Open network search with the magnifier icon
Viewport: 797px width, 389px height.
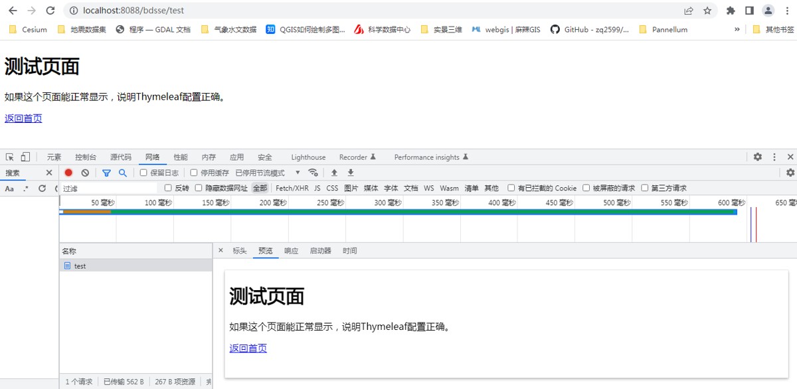(x=123, y=173)
